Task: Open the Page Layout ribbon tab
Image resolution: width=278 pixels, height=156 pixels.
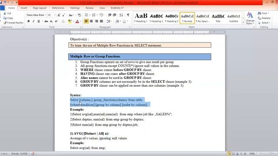Action: click(40, 8)
